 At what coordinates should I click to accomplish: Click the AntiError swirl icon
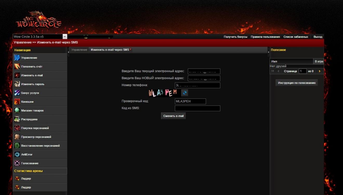[x=17, y=155]
